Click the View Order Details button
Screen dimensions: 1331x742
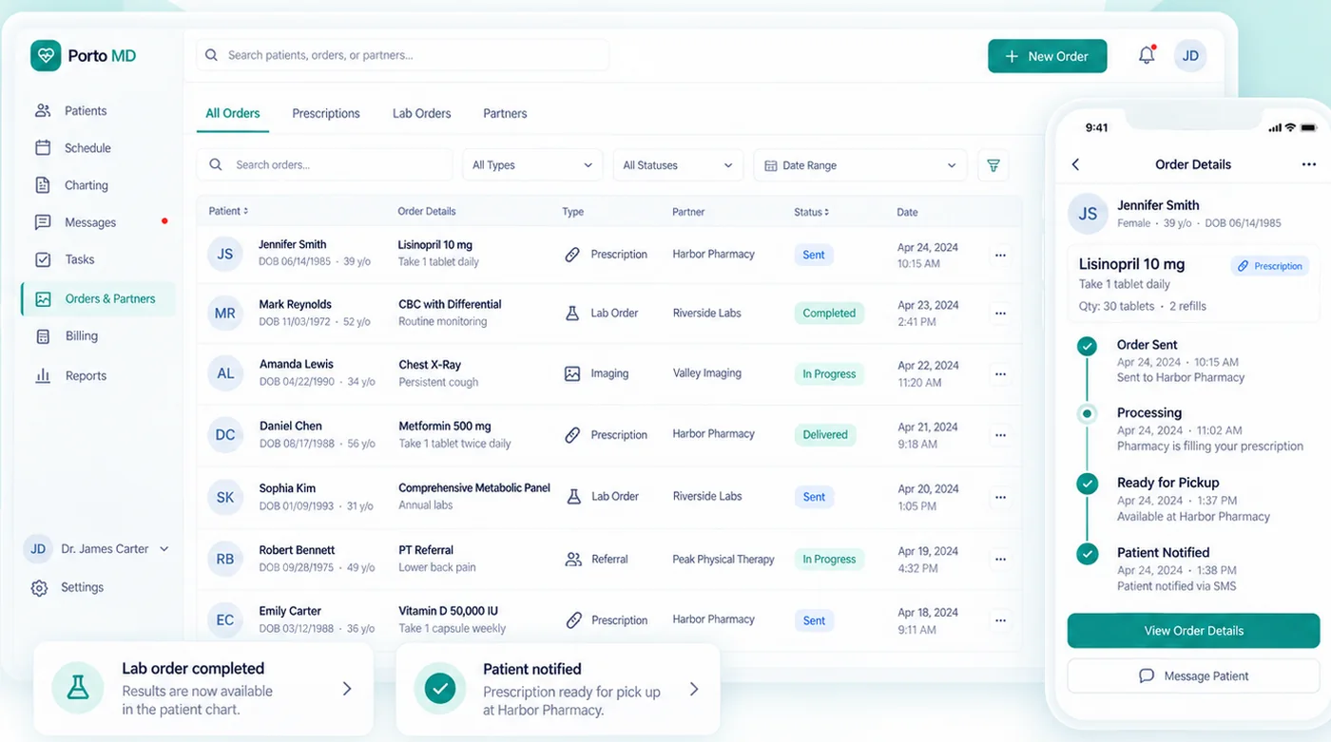click(1194, 631)
